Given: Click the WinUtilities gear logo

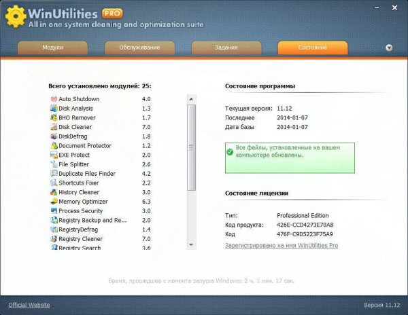Looking at the screenshot, I should (16, 16).
